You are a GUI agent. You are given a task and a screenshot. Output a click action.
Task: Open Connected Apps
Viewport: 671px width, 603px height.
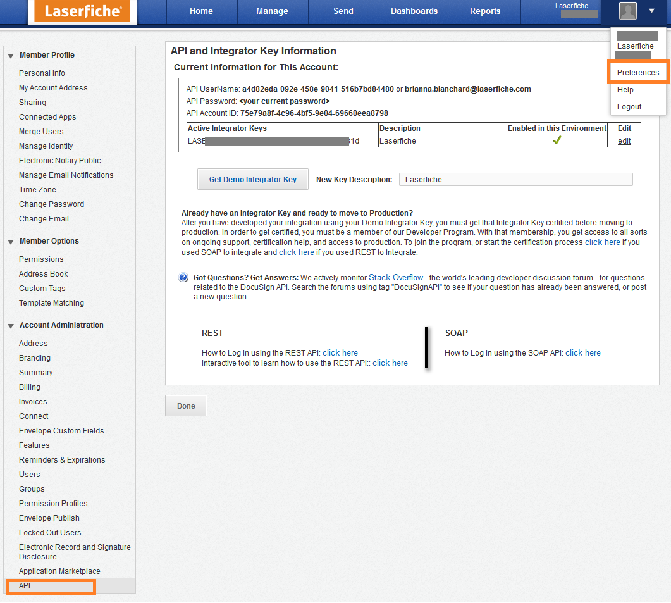47,117
